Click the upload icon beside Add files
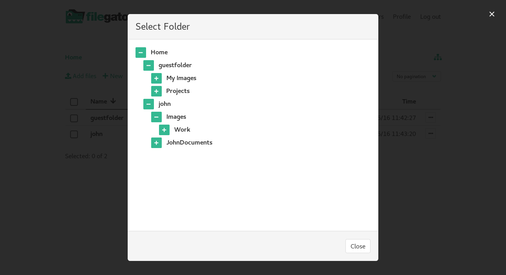Image resolution: width=506 pixels, height=275 pixels. (x=68, y=76)
